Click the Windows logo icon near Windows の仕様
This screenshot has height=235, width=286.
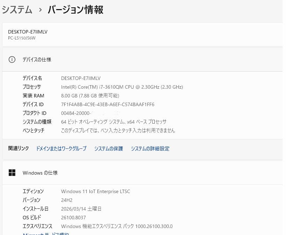(x=12, y=172)
